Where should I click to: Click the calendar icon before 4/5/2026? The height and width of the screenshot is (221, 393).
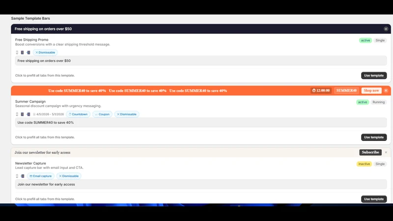tap(34, 114)
